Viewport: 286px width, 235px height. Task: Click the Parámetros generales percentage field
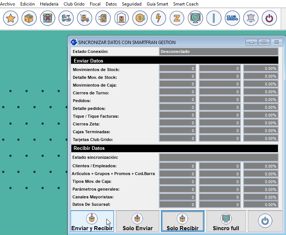pos(261,189)
